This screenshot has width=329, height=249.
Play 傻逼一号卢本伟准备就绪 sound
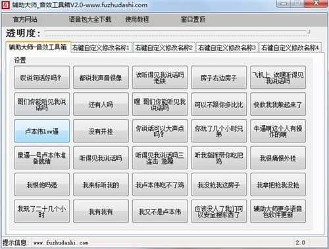[x=41, y=158]
